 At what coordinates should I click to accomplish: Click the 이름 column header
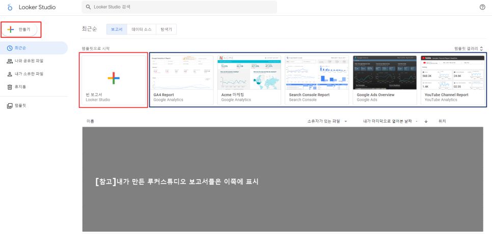[90, 121]
